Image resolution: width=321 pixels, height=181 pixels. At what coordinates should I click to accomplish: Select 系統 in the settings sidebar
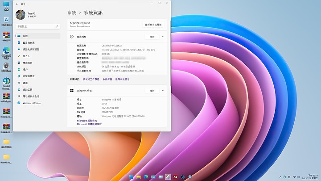coord(38,36)
